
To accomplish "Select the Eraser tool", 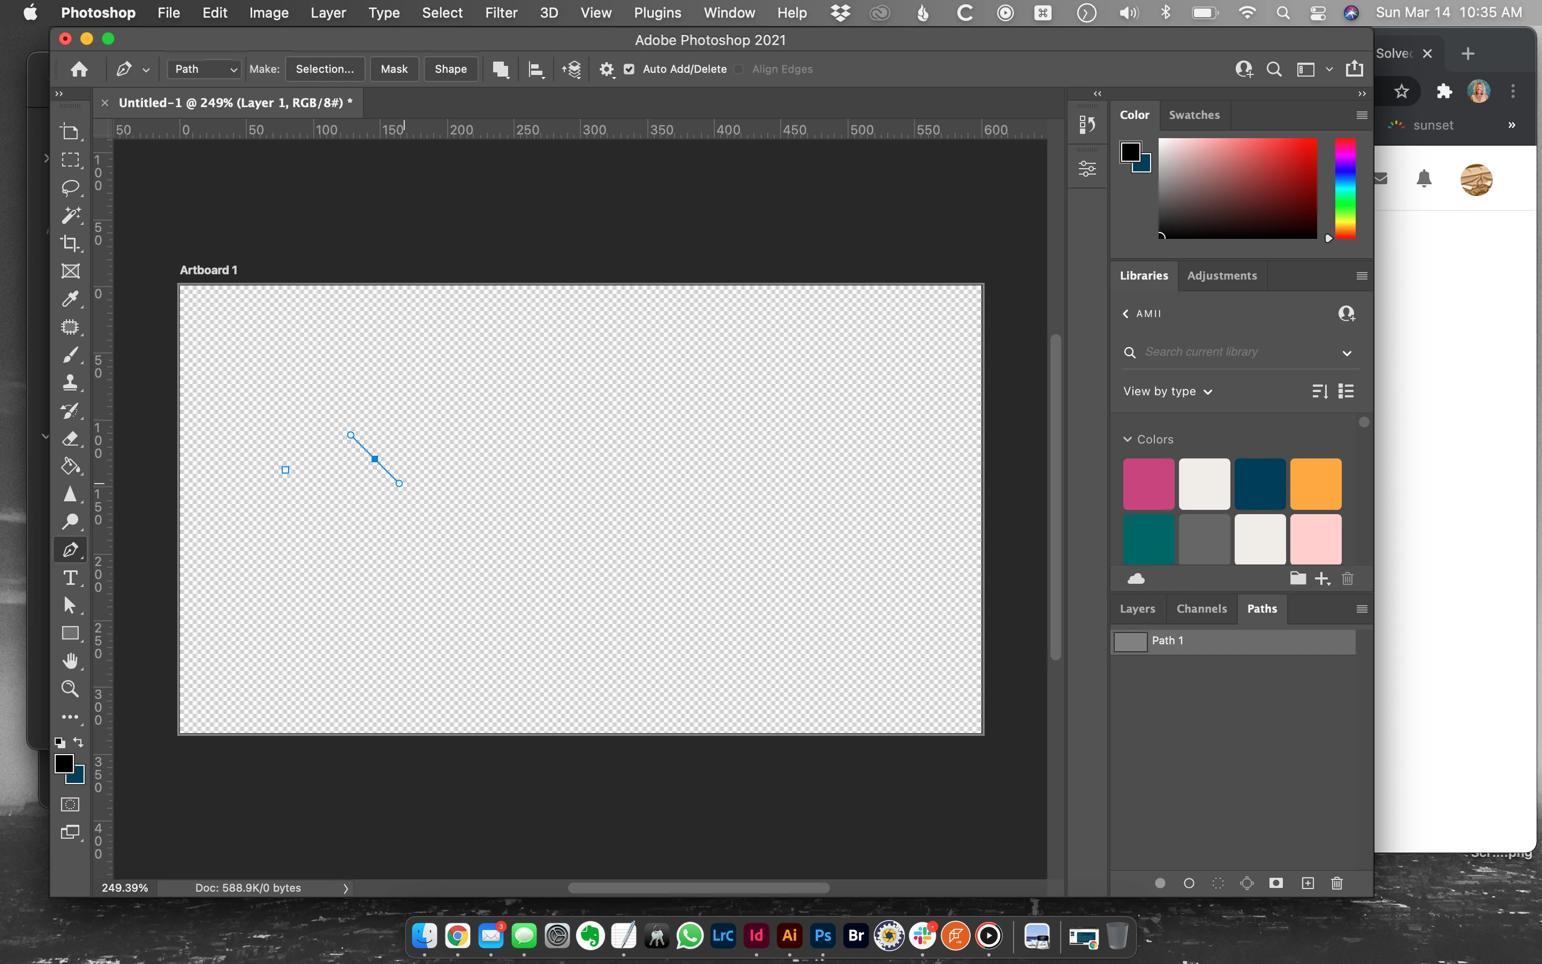I will (70, 439).
